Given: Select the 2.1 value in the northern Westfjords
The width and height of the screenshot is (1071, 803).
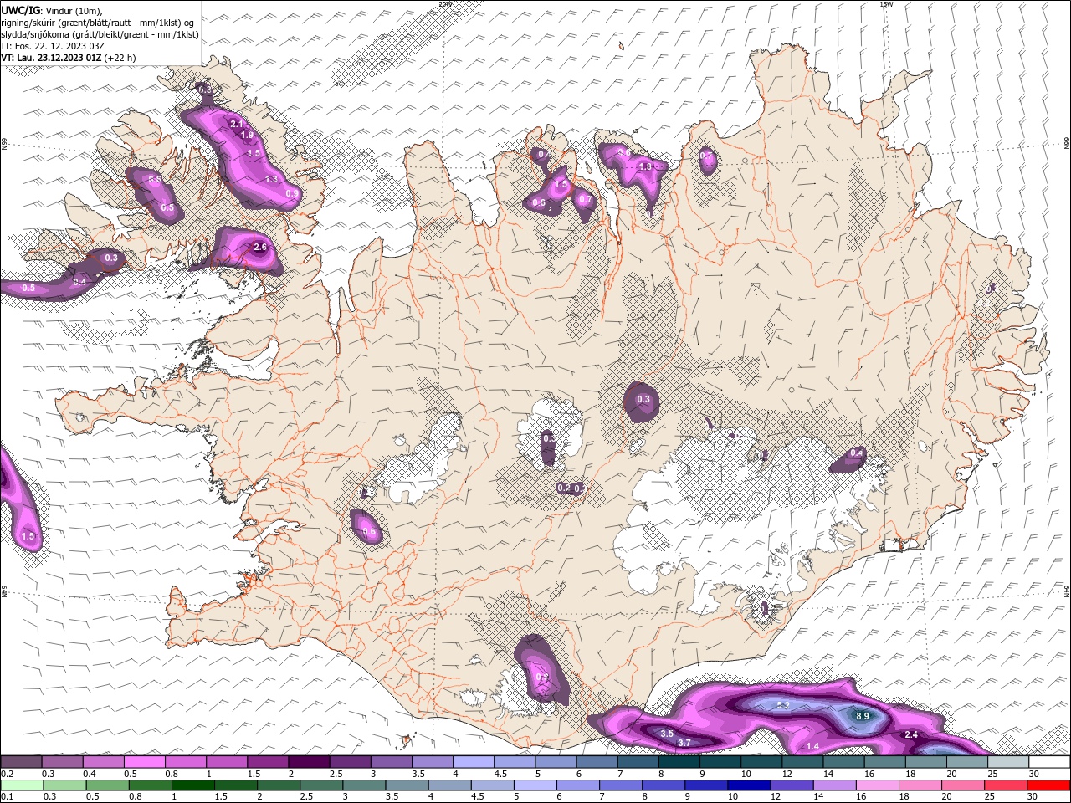Looking at the screenshot, I should (236, 124).
